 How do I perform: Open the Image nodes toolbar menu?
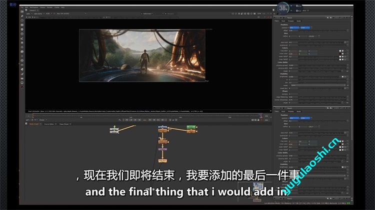tap(22, 11)
